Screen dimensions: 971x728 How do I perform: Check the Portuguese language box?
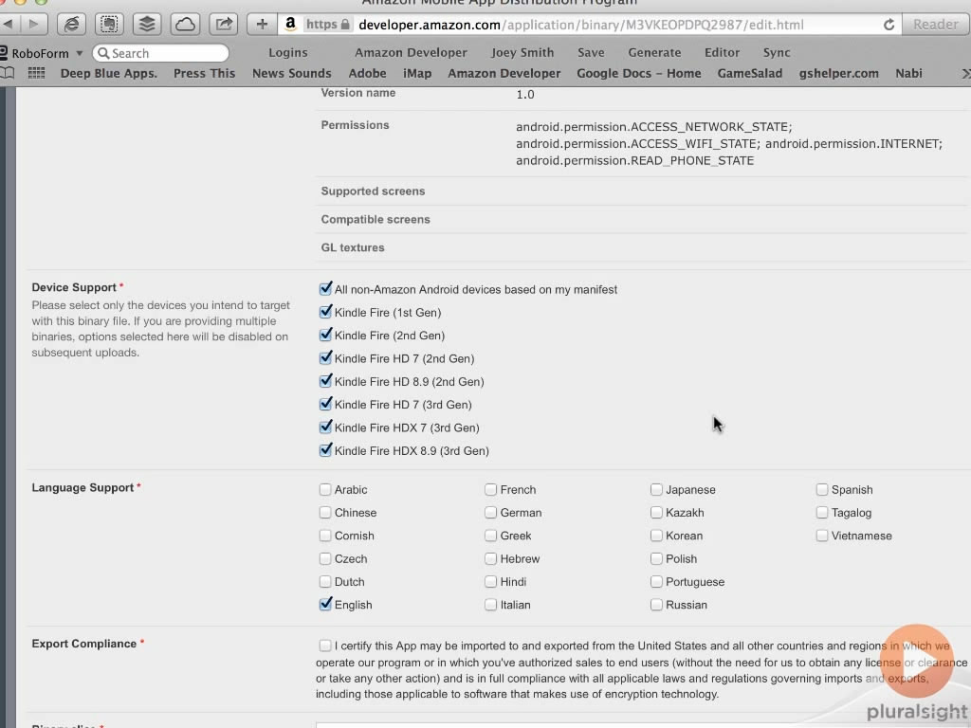(656, 582)
